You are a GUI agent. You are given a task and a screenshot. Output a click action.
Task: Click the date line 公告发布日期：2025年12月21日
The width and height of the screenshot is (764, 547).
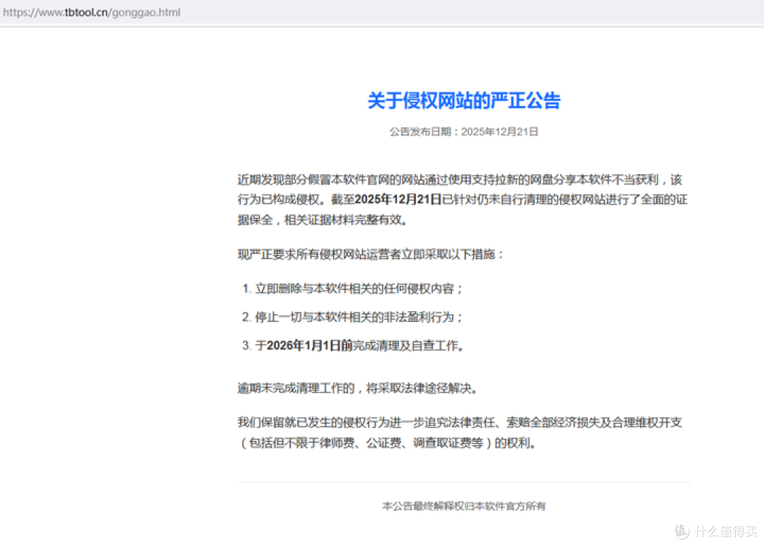point(464,132)
